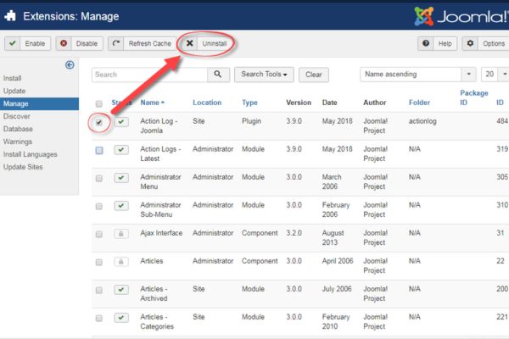The width and height of the screenshot is (509, 339).
Task: Click 'Administrator Sub-Menu' extension name
Action: pos(160,209)
